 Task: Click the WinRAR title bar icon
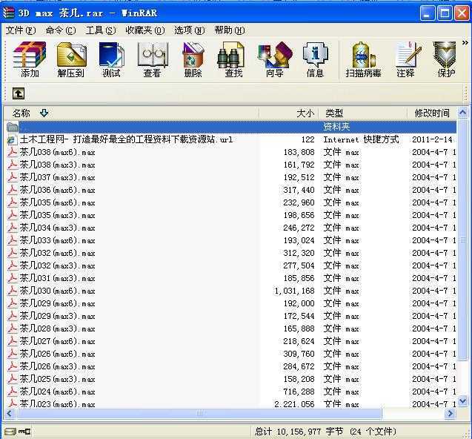point(8,13)
